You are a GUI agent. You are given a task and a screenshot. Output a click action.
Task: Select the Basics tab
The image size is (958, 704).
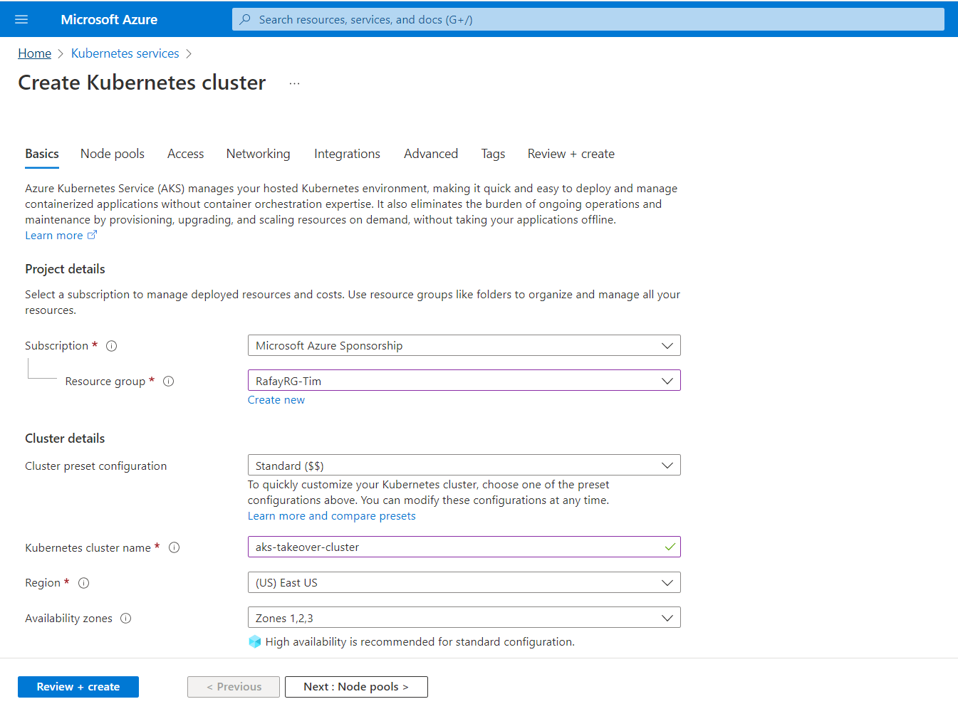point(42,154)
